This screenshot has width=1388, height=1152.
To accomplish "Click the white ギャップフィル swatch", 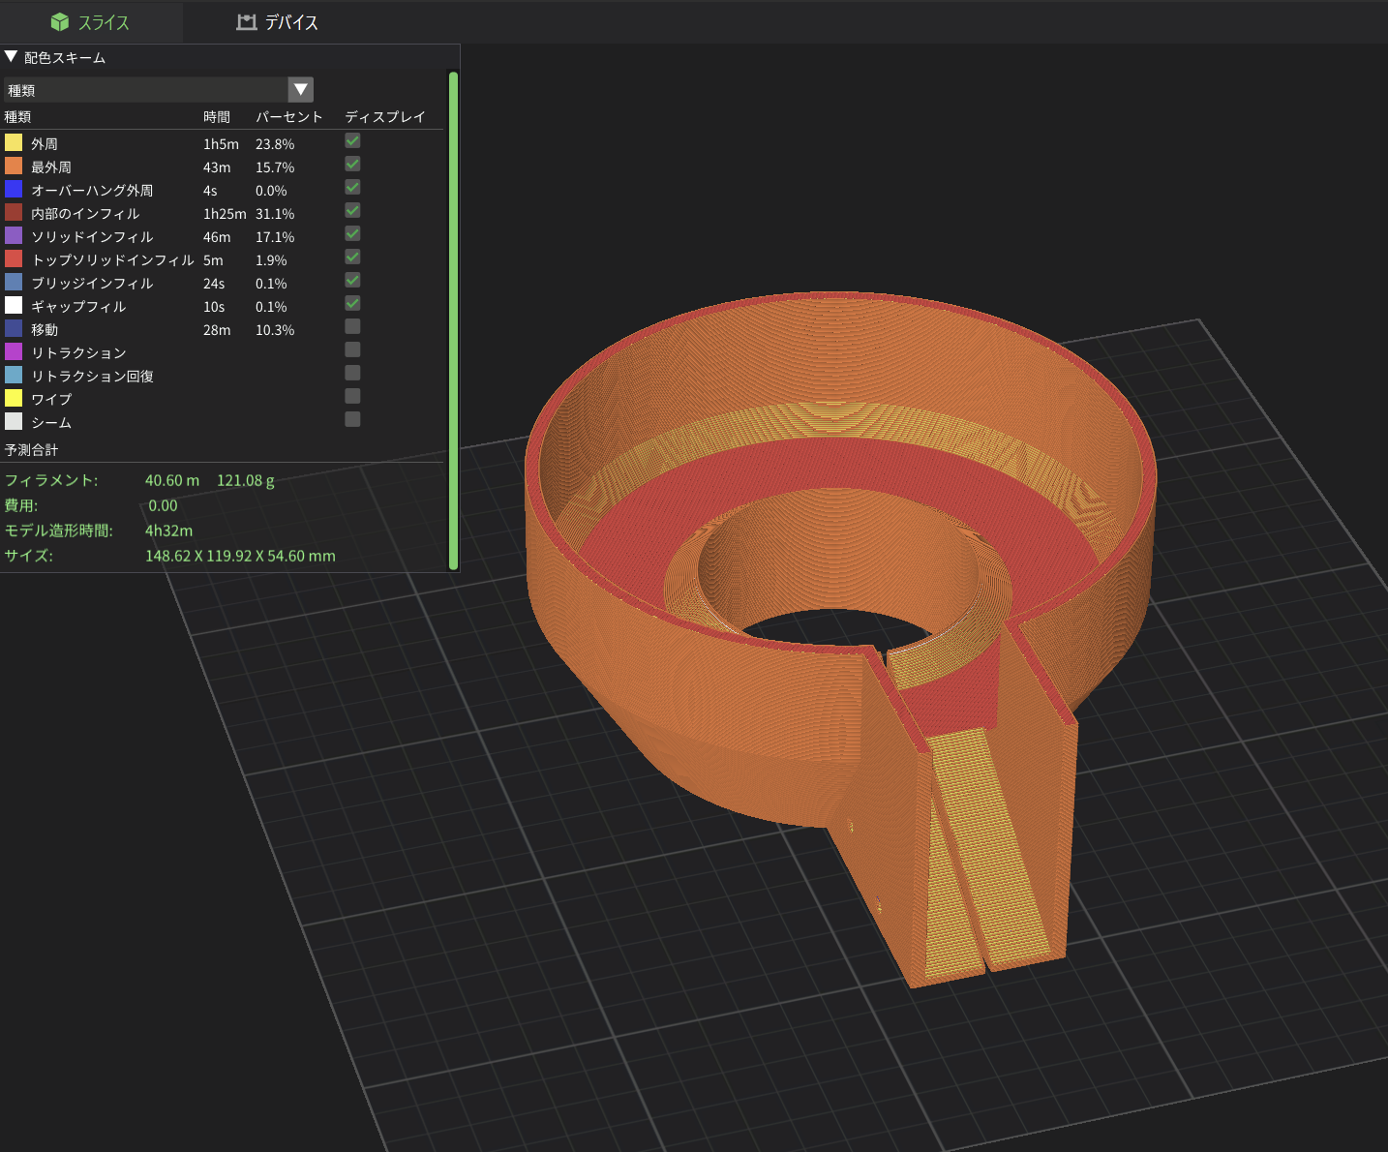I will coord(14,306).
